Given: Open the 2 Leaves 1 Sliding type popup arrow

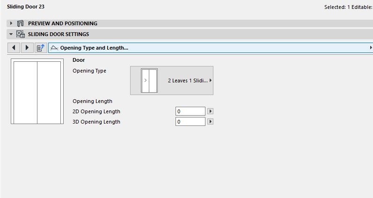Looking at the screenshot, I should (x=211, y=81).
